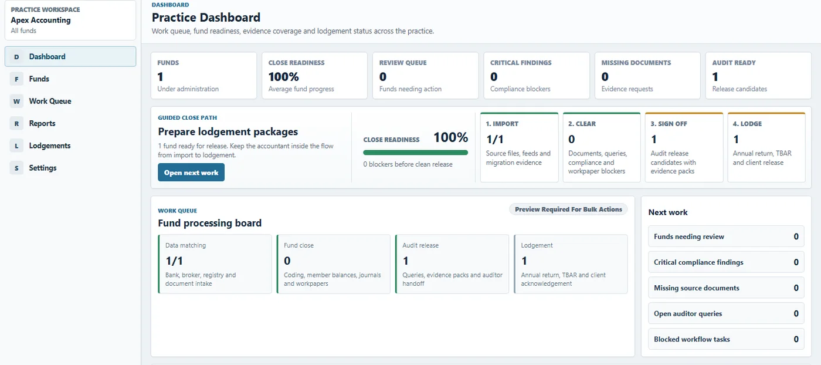The width and height of the screenshot is (821, 365).
Task: Open the Data matching board card
Action: tap(215, 264)
